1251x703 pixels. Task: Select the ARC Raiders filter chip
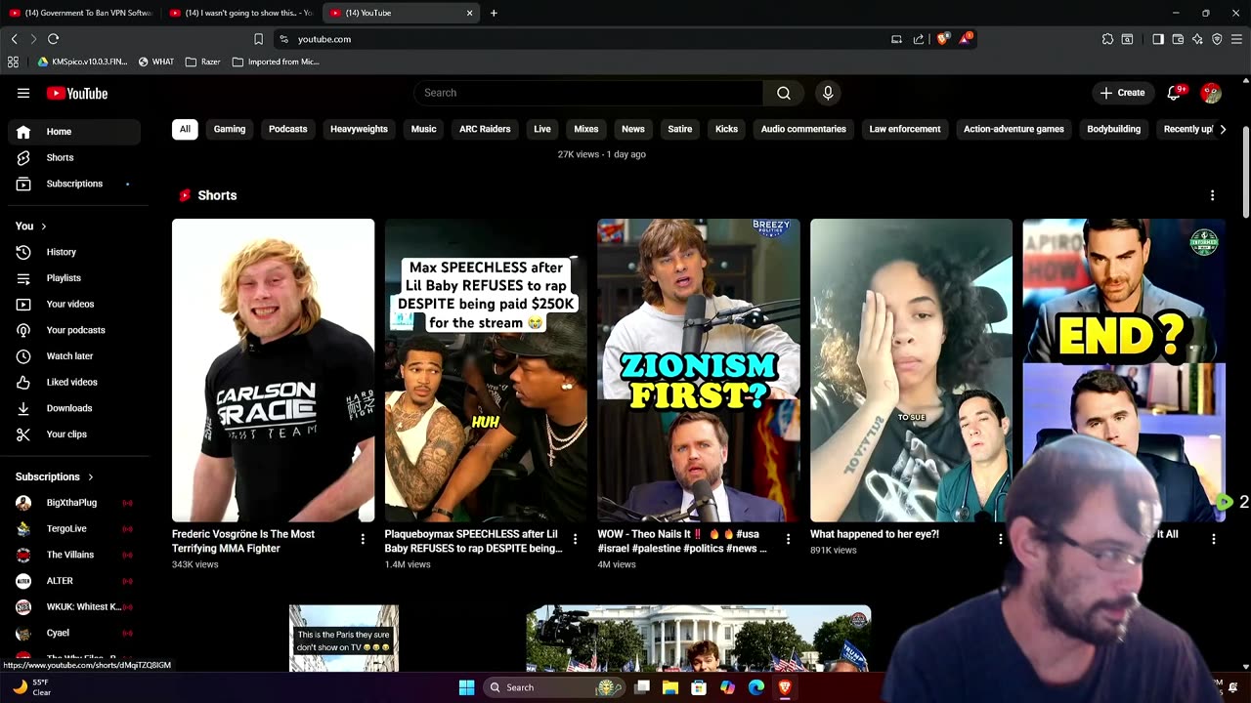[485, 129]
